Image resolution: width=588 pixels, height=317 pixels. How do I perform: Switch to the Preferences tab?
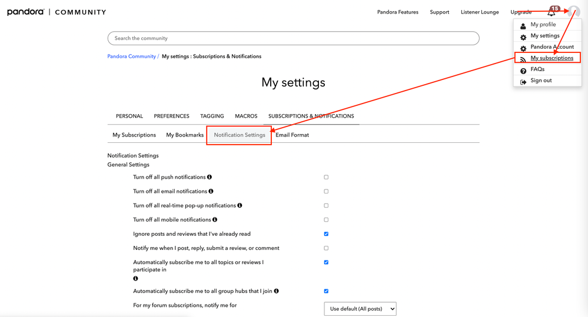[x=171, y=116]
